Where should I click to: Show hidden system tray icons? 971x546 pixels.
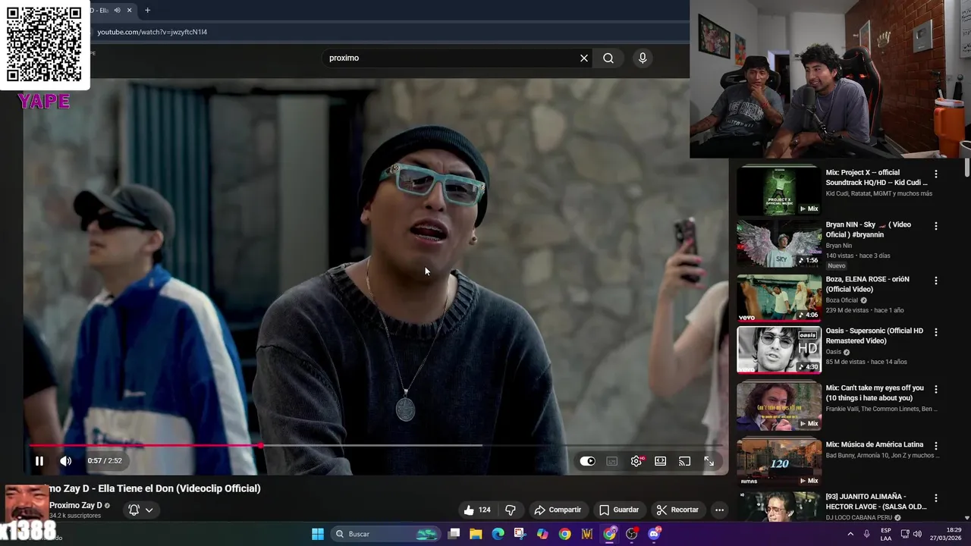tap(850, 534)
